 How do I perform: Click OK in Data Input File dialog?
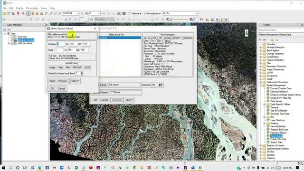95,100
